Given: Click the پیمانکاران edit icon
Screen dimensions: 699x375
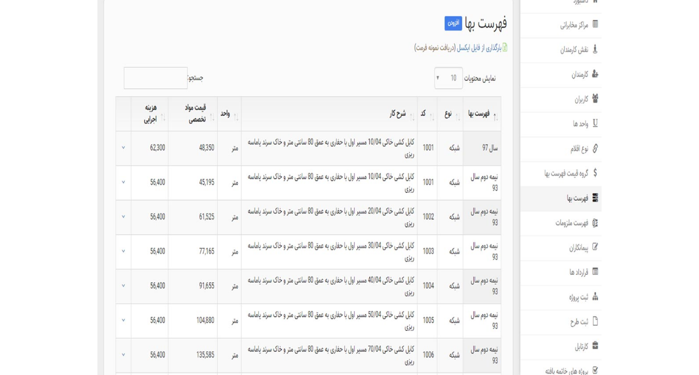Looking at the screenshot, I should [595, 247].
